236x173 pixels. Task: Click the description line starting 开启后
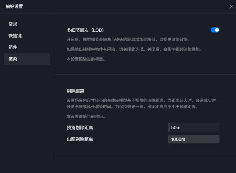(128, 39)
